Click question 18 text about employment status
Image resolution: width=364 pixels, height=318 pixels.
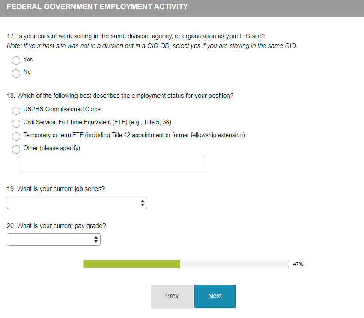pyautogui.click(x=120, y=96)
